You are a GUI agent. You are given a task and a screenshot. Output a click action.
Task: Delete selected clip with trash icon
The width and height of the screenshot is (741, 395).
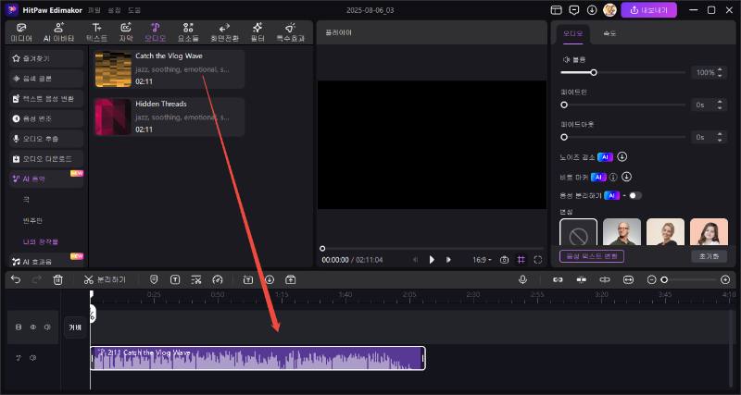[57, 279]
